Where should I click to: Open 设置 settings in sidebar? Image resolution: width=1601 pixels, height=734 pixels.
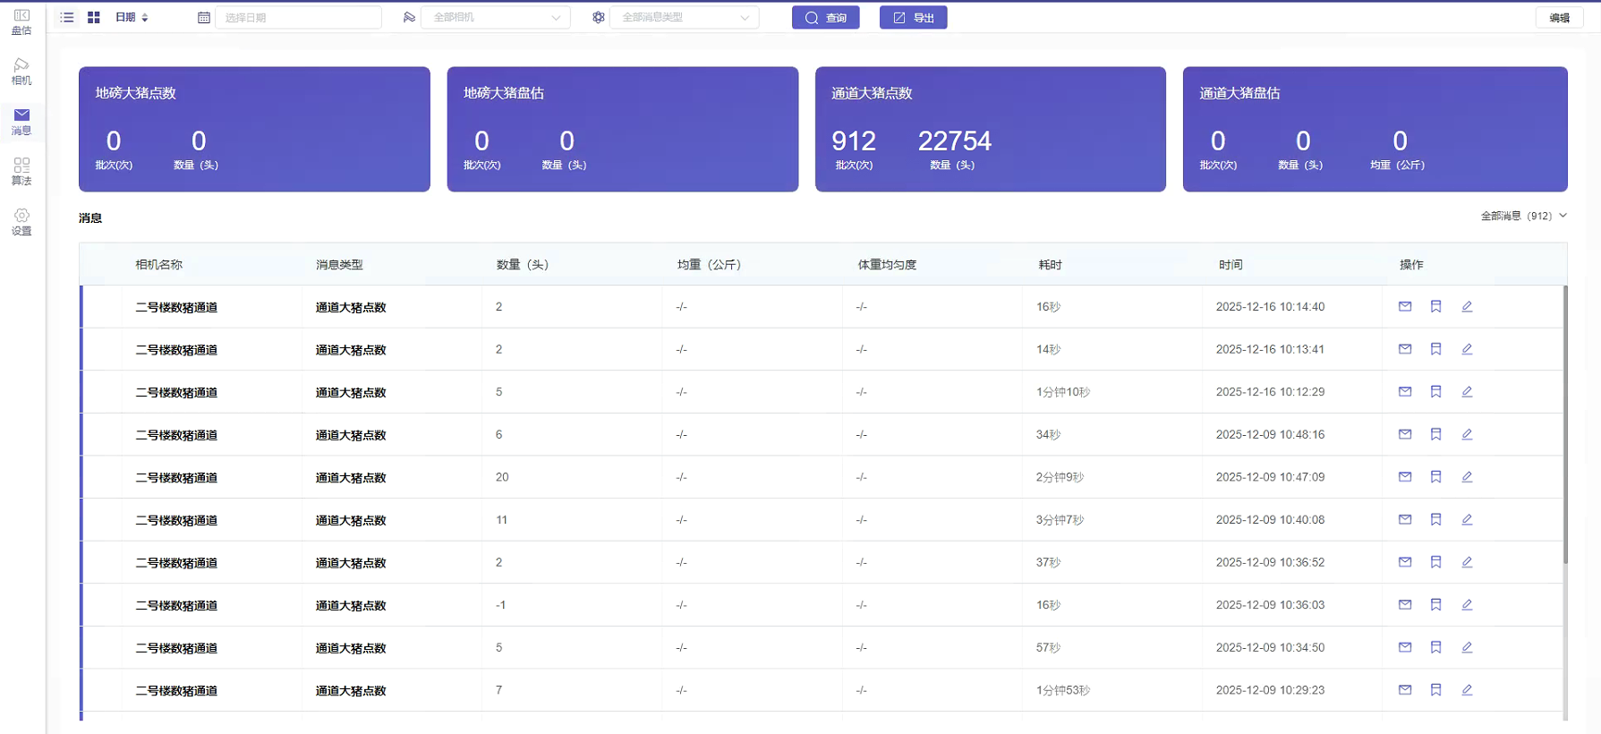point(21,222)
